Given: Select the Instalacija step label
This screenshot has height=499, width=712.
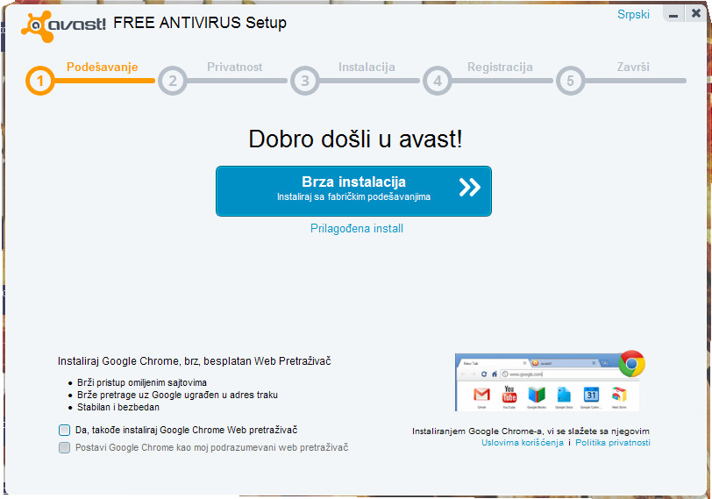Looking at the screenshot, I should coord(367,68).
